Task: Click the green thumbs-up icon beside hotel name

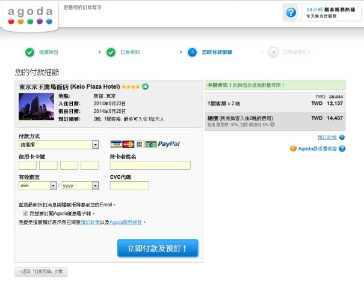Action: point(146,86)
